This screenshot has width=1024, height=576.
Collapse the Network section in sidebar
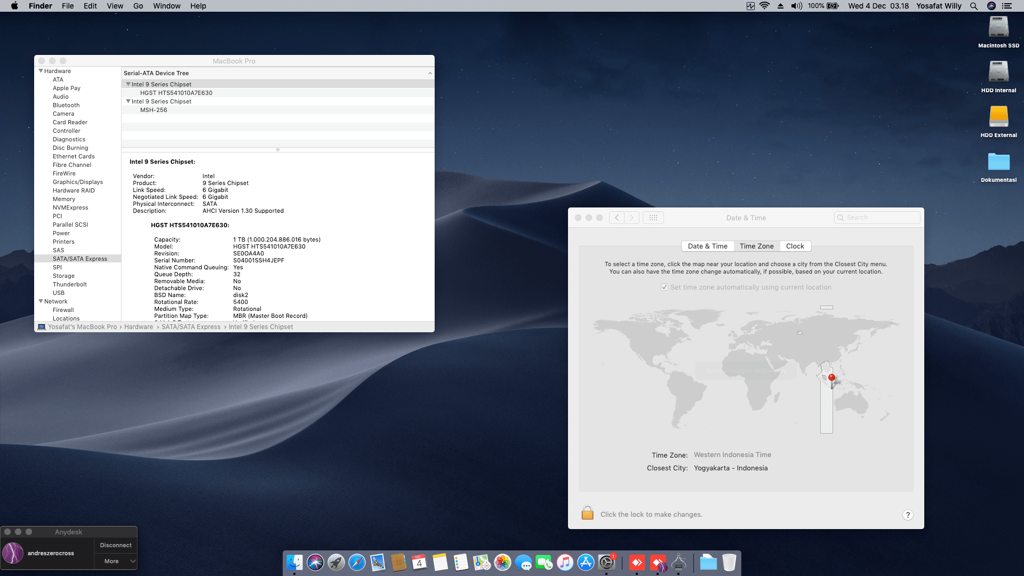(x=41, y=301)
